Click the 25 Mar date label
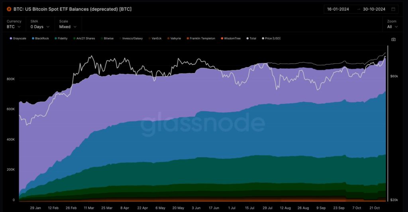 (107, 208)
